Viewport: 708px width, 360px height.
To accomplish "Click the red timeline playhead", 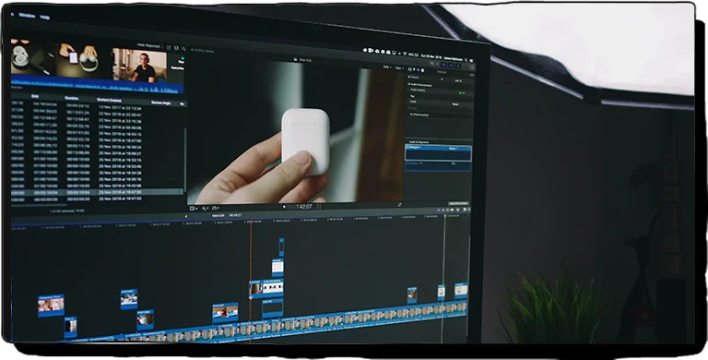I will [x=251, y=281].
